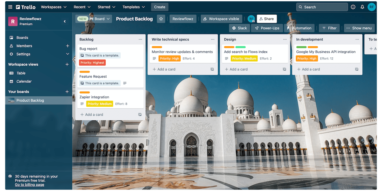Add a workspace view with the plus icon
The width and height of the screenshot is (382, 191).
click(67, 64)
